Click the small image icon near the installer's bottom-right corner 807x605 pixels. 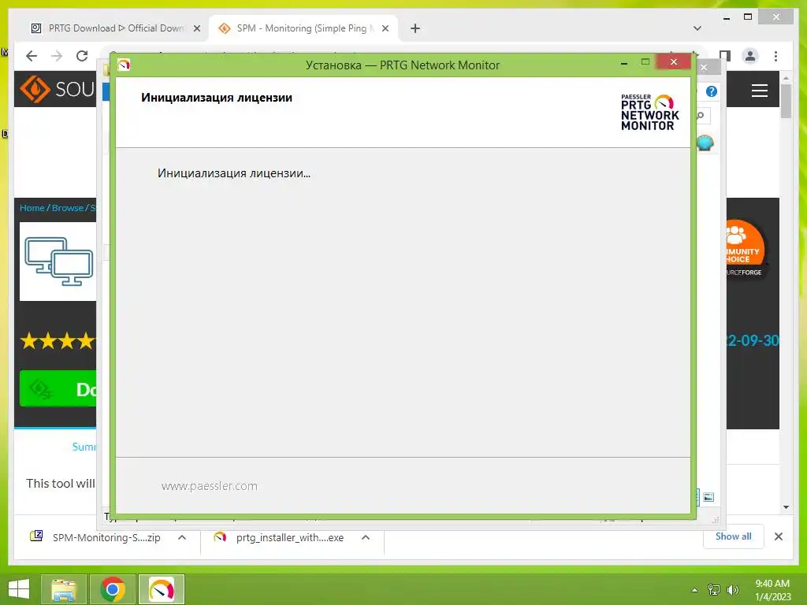click(x=708, y=497)
